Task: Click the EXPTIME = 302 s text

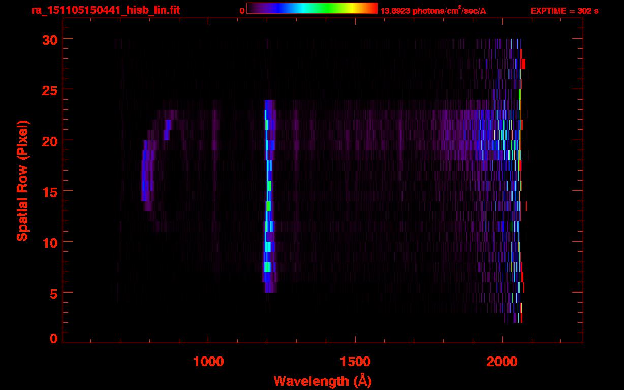Action: coord(564,11)
